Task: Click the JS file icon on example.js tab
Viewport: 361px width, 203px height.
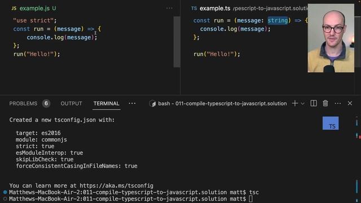Action: (x=14, y=8)
